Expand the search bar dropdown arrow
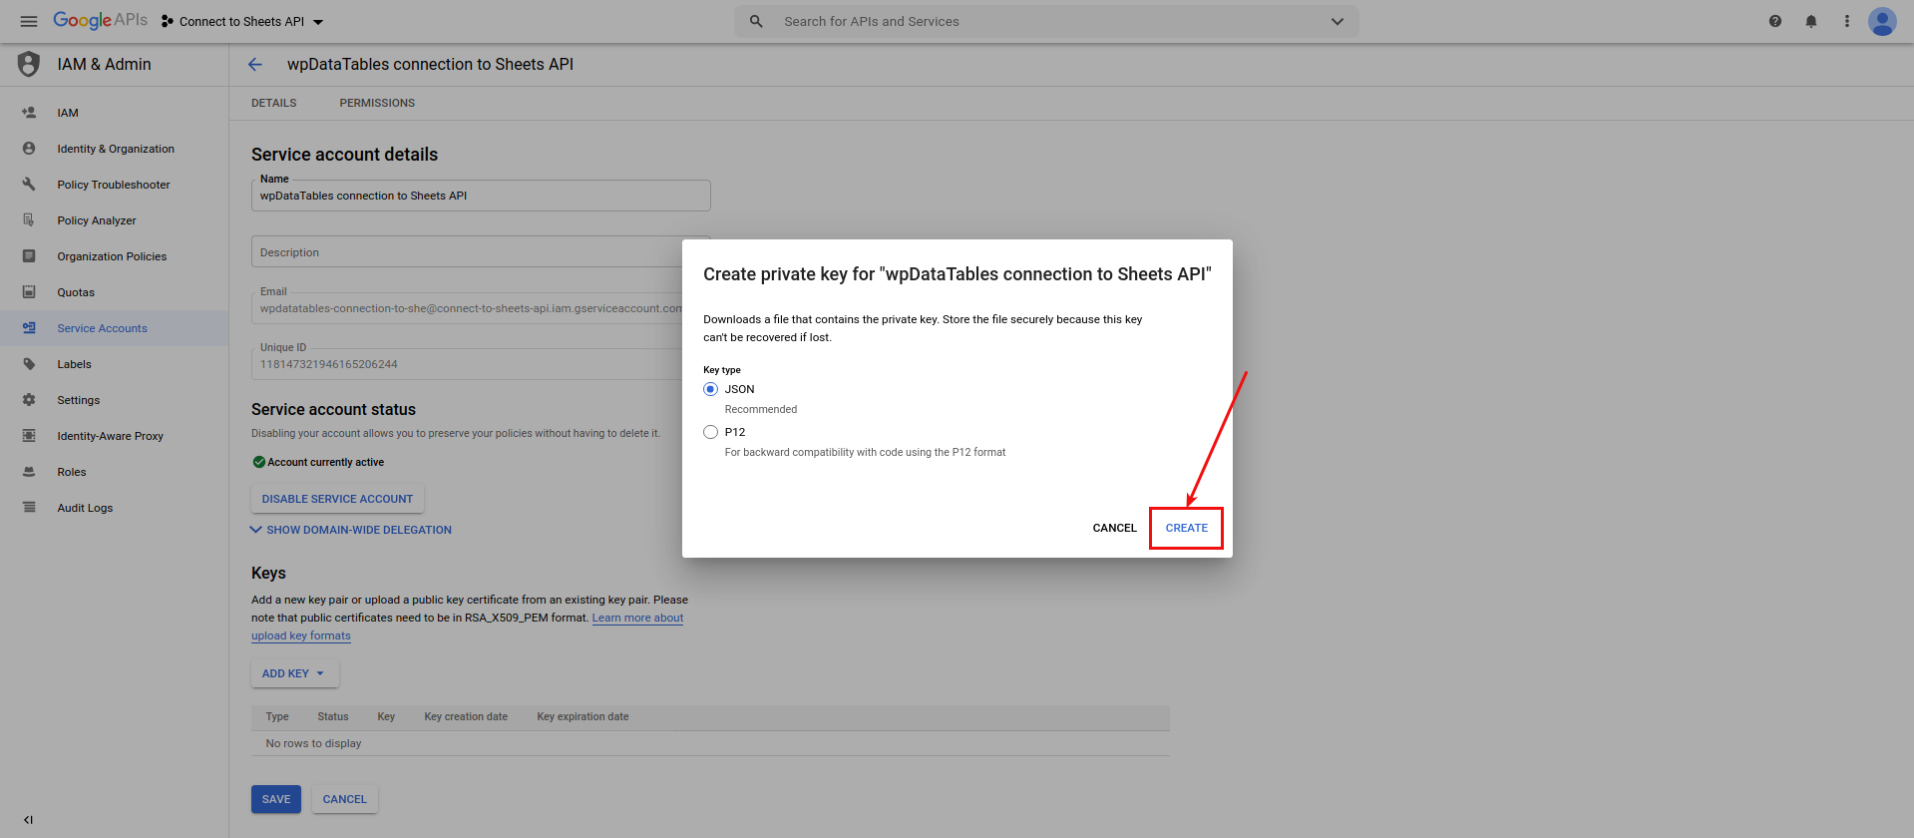This screenshot has height=838, width=1914. [1338, 21]
